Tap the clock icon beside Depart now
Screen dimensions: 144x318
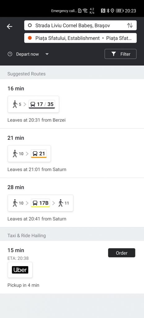pos(10,54)
